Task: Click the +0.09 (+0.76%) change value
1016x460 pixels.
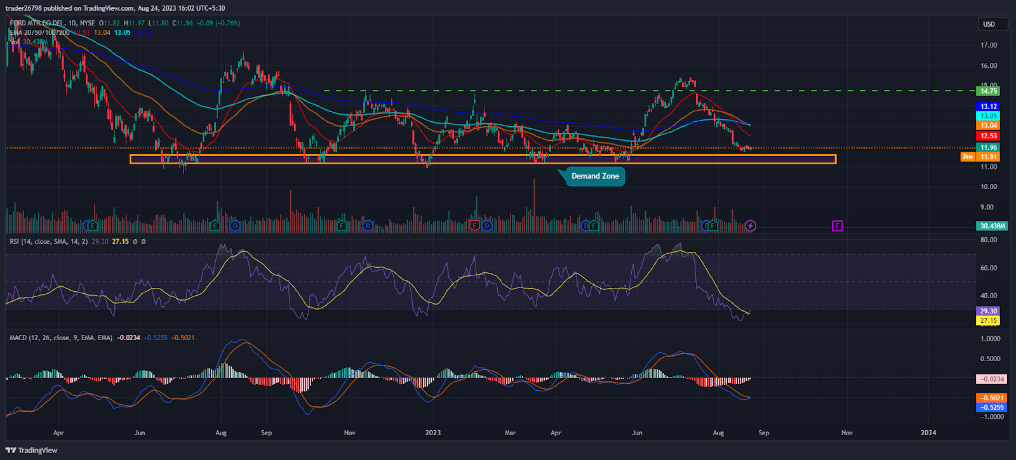Action: point(218,23)
